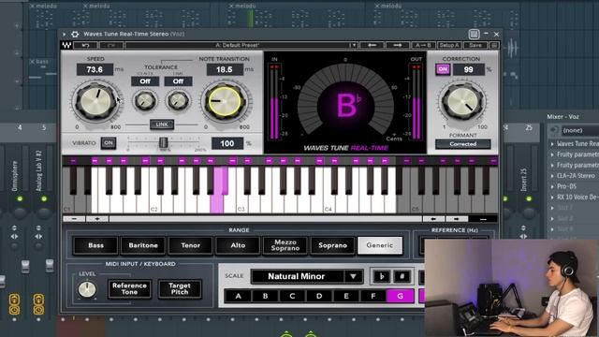Click the Tolerance Cents knob

pos(145,101)
